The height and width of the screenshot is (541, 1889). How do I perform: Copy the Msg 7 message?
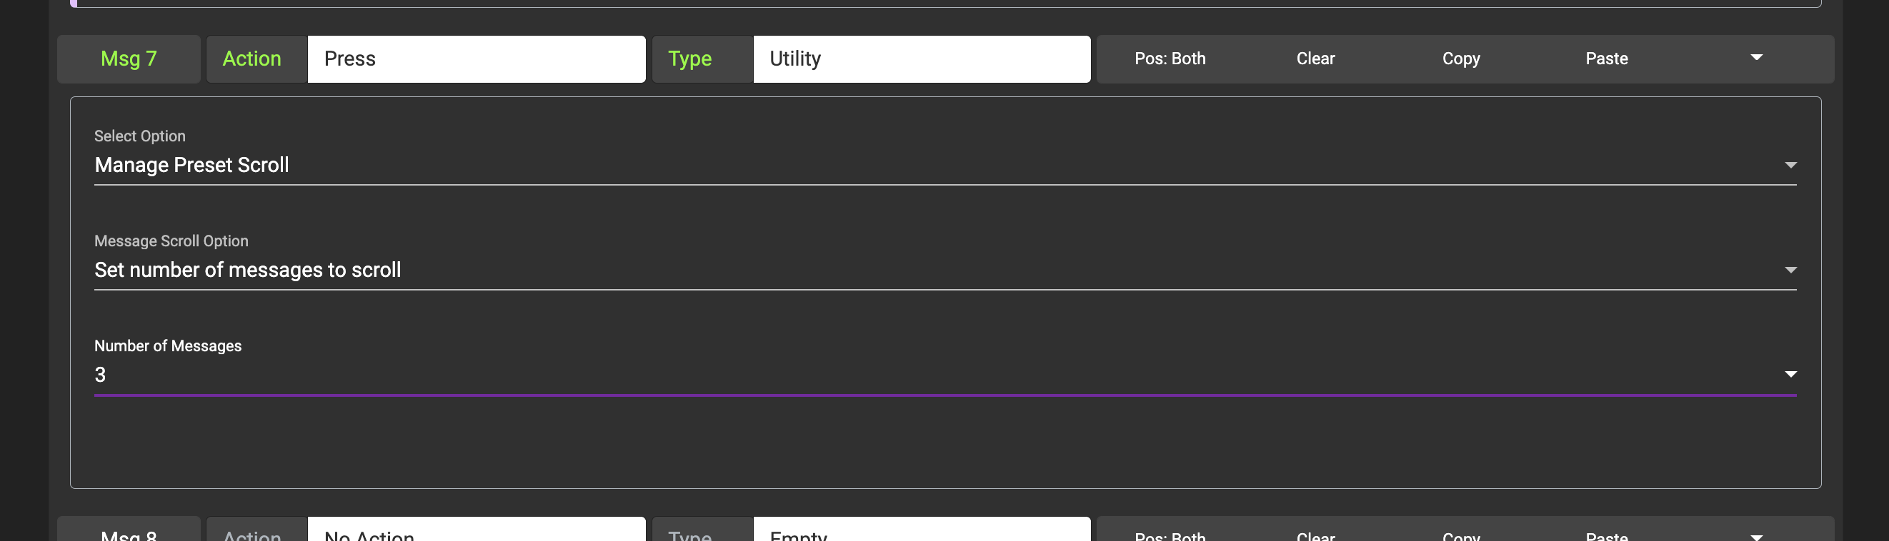point(1461,59)
